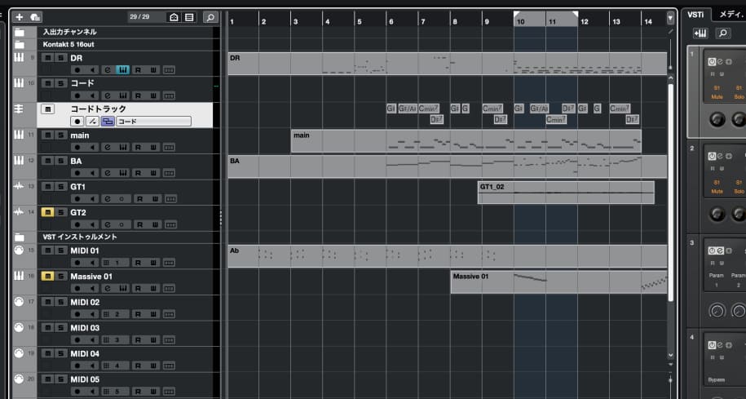Click record enable on the DR track
The image size is (746, 399).
[77, 70]
